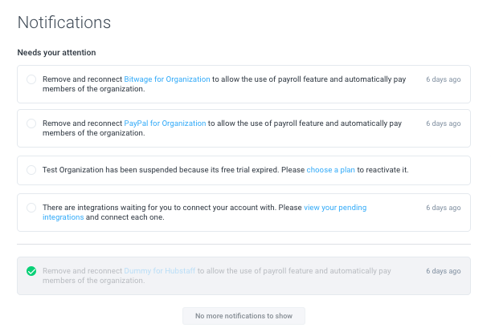Open the PayPal for Organization link

165,123
